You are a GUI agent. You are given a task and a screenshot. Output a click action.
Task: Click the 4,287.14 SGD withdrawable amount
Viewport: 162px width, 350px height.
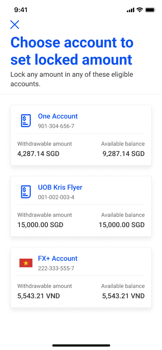(x=38, y=154)
